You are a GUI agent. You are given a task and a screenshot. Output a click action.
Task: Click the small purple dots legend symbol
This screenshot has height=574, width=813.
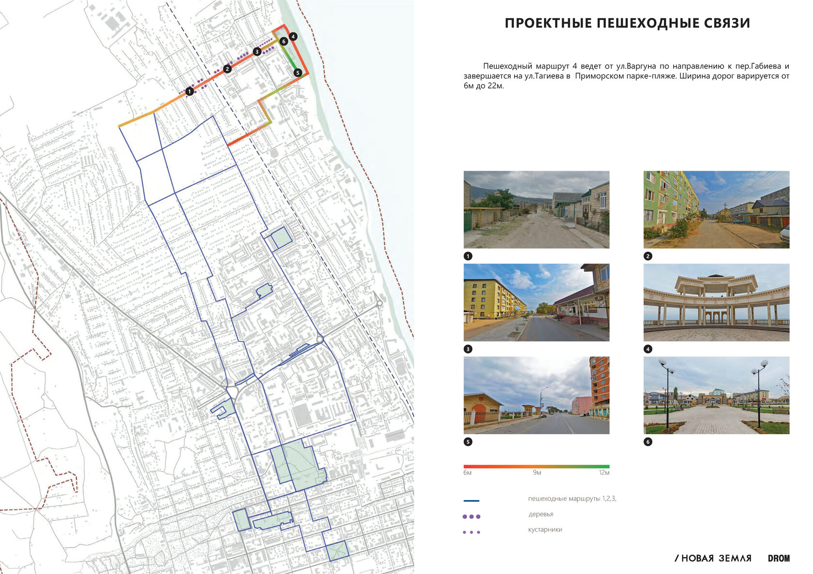471,532
